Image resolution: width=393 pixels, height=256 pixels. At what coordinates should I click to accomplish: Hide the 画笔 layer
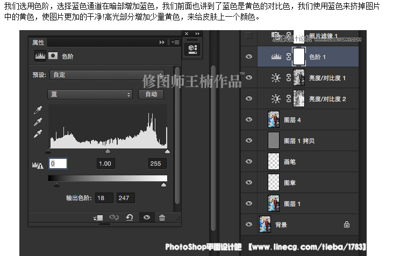click(x=248, y=161)
